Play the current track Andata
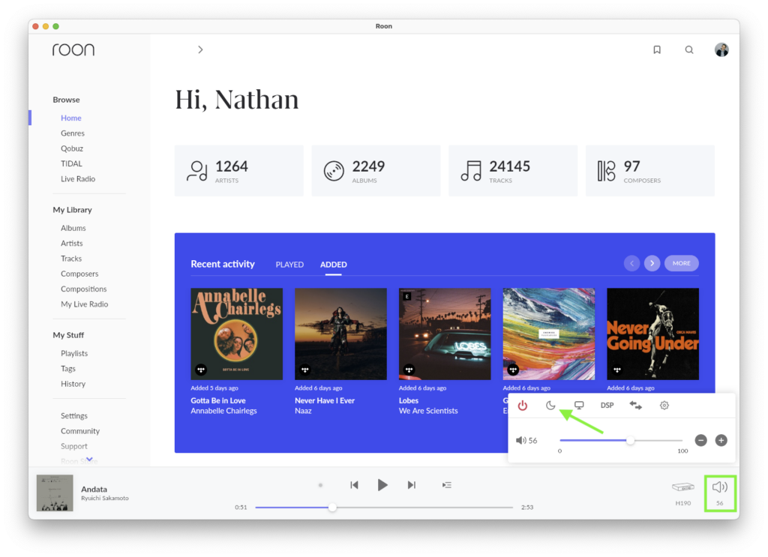 [x=382, y=485]
